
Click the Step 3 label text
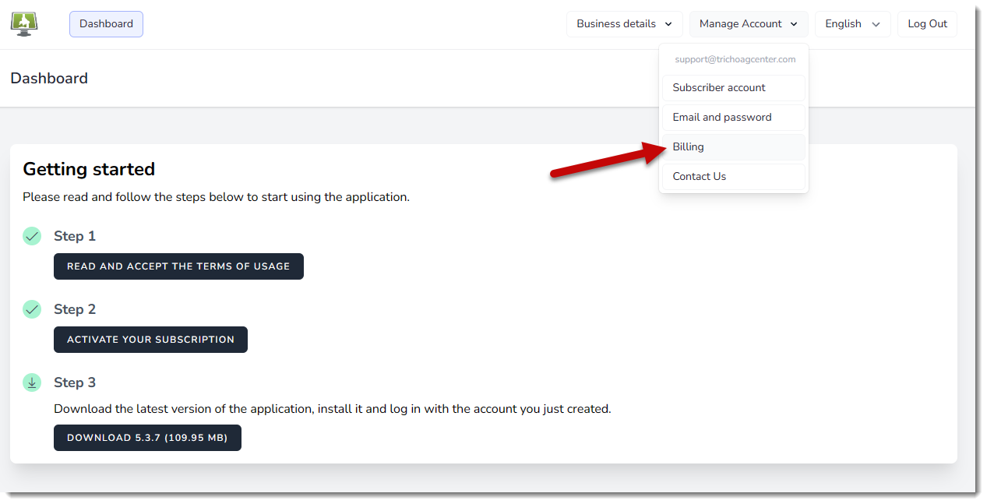pos(75,382)
